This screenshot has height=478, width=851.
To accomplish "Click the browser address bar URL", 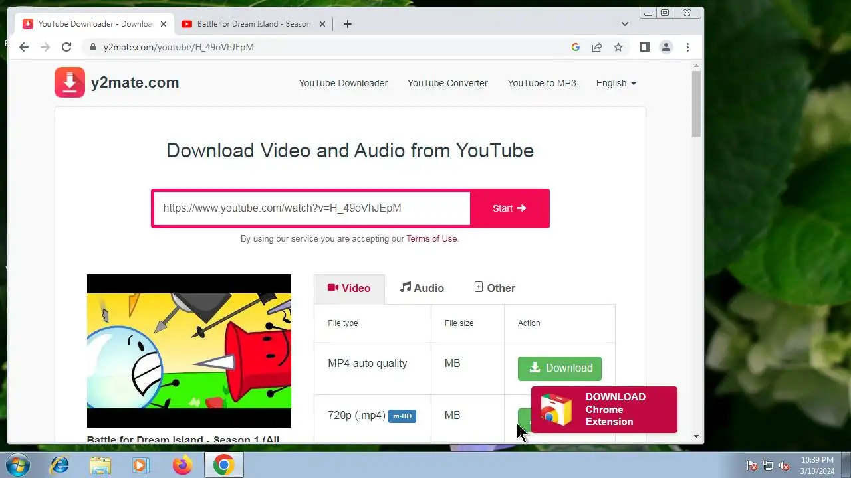I will click(179, 47).
